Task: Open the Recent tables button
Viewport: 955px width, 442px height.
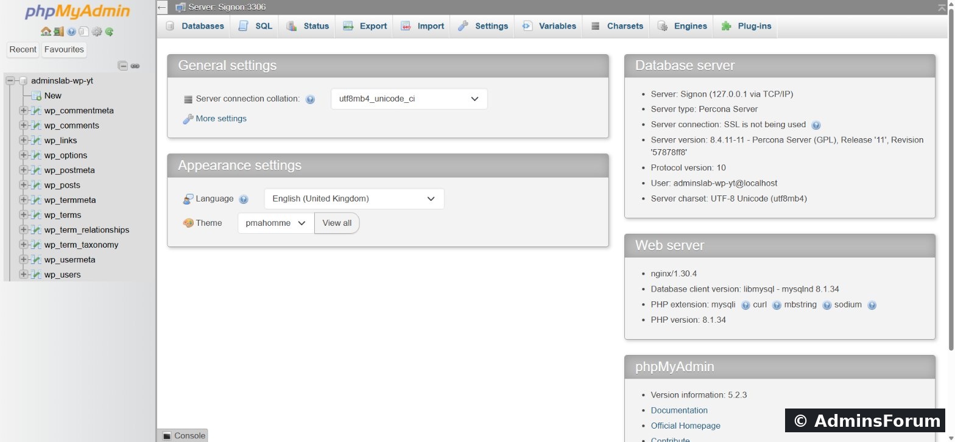Action: point(23,49)
